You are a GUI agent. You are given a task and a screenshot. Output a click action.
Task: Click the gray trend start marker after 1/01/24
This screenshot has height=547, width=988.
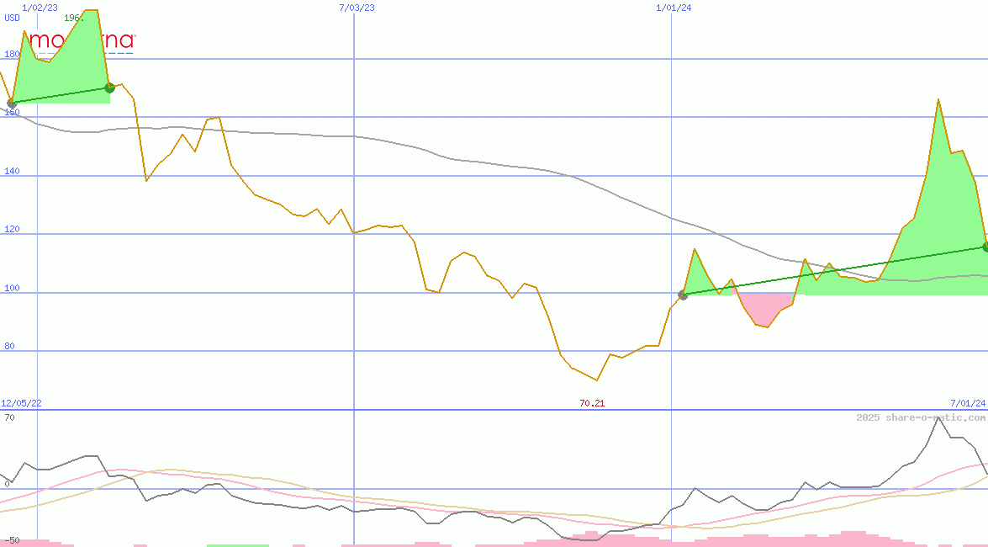683,295
